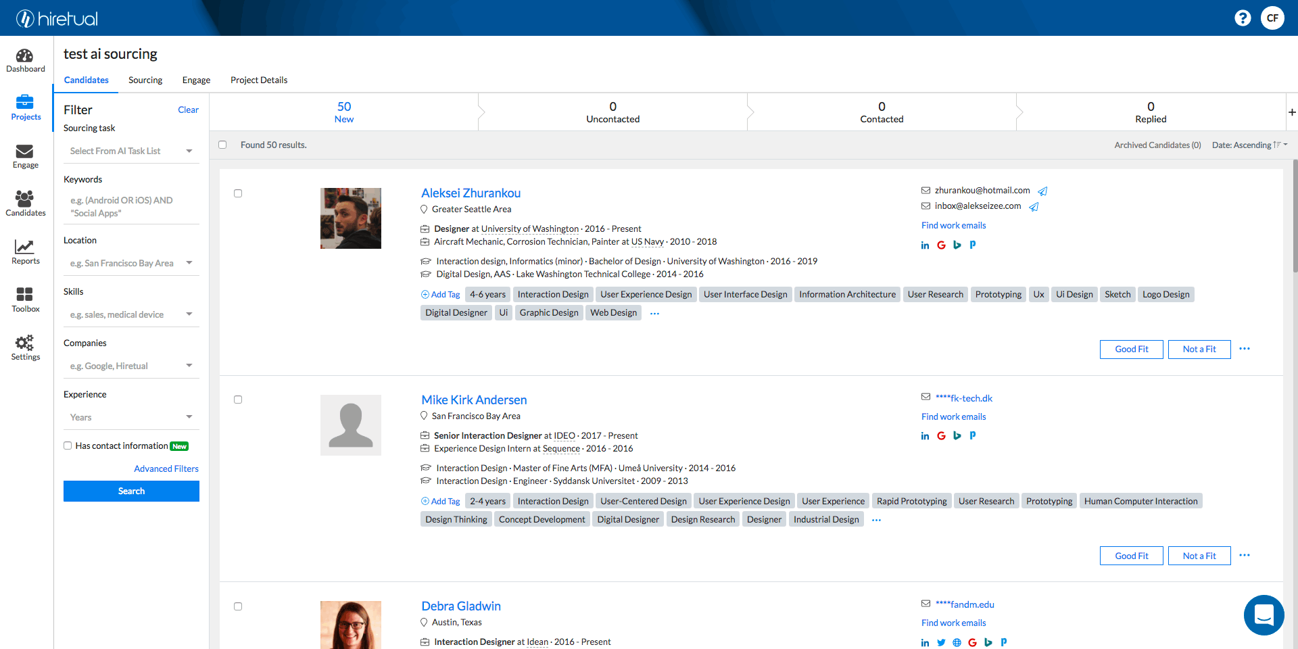Open Aleksei Zhurankou's Google icon
Viewport: 1298px width, 649px height.
pyautogui.click(x=941, y=245)
